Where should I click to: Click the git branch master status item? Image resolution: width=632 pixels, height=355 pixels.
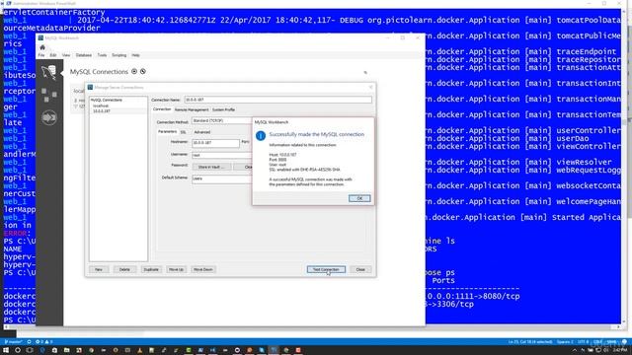(x=13, y=342)
